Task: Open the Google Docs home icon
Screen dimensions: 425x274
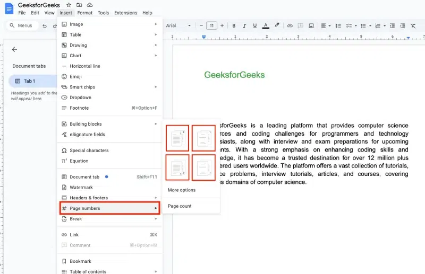Action: pyautogui.click(x=9, y=8)
